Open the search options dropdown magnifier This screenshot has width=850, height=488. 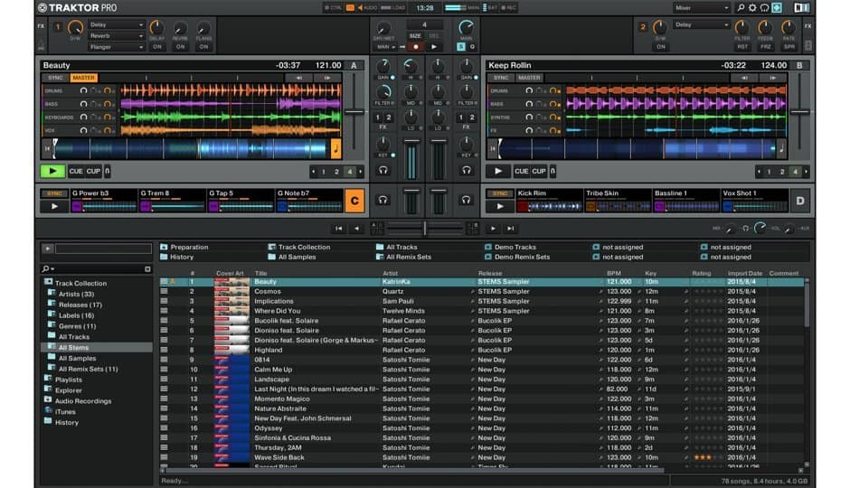(48, 268)
